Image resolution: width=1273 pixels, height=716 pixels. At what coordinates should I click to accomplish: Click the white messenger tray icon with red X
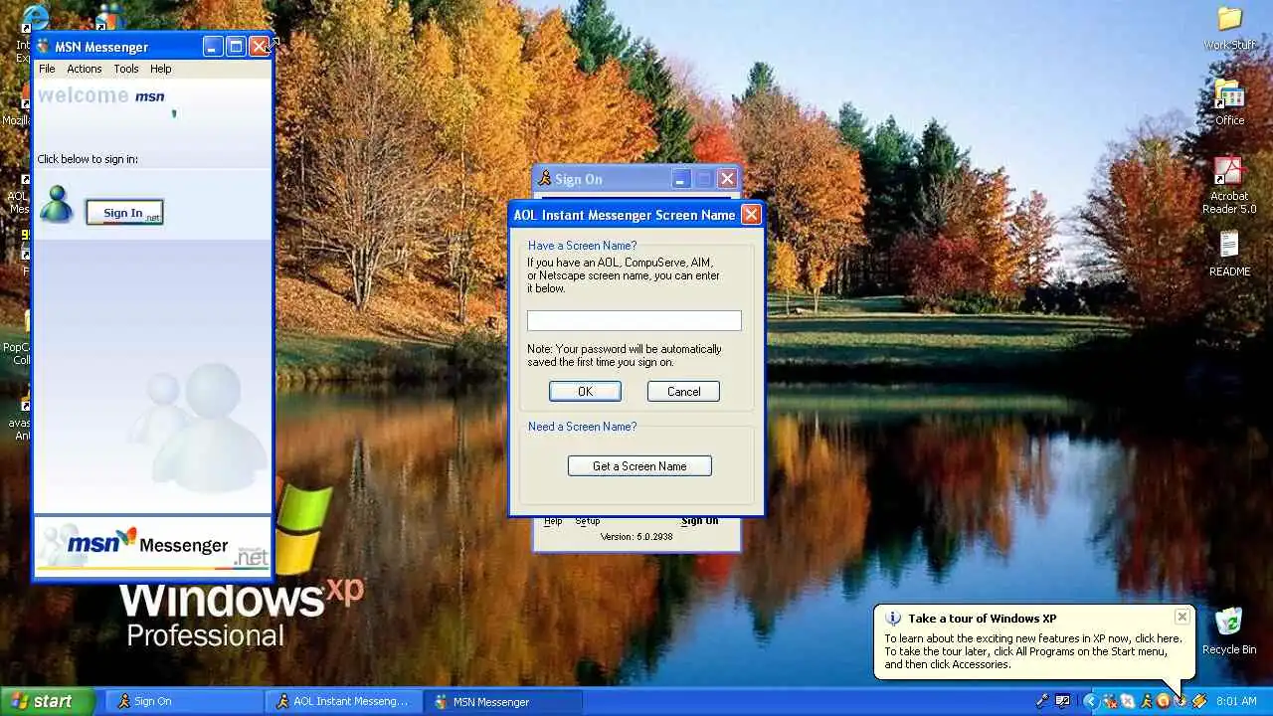pos(1129,702)
